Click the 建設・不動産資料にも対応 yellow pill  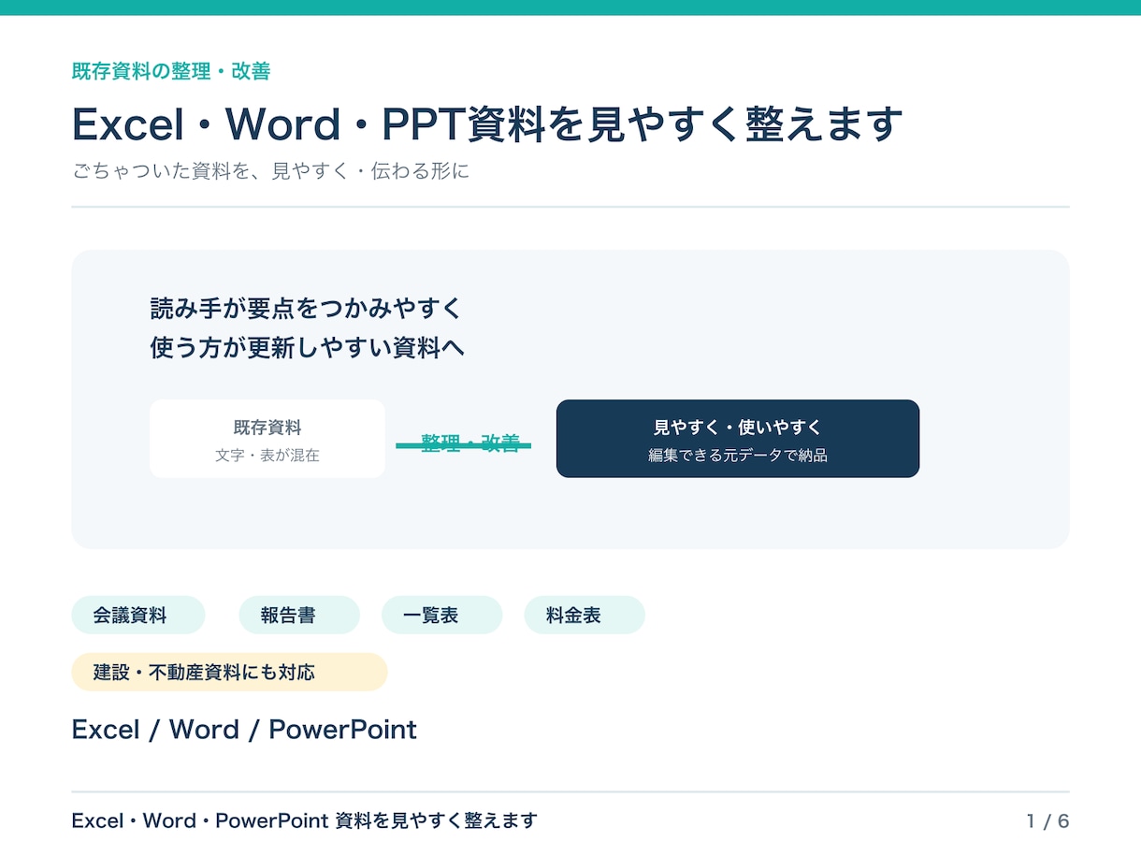229,672
